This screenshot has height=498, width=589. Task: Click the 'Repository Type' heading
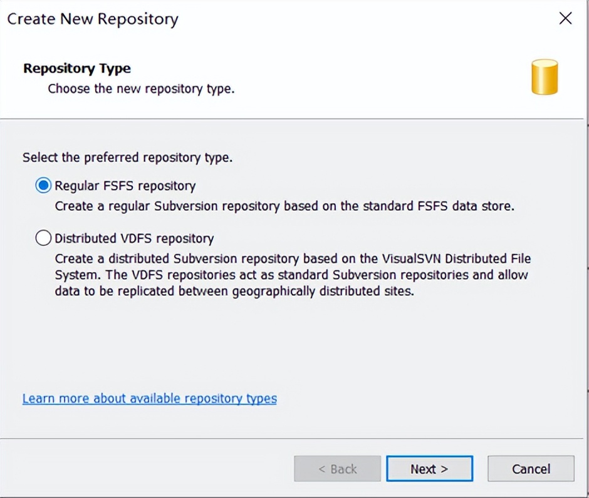[77, 69]
